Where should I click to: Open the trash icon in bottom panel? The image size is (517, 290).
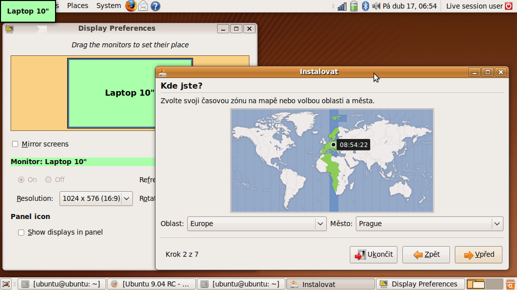(x=510, y=284)
